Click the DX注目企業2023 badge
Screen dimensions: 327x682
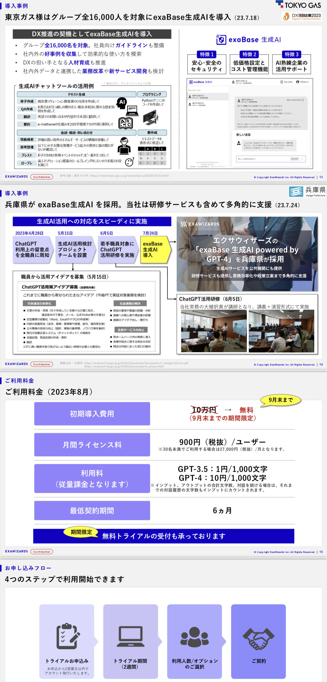point(302,17)
